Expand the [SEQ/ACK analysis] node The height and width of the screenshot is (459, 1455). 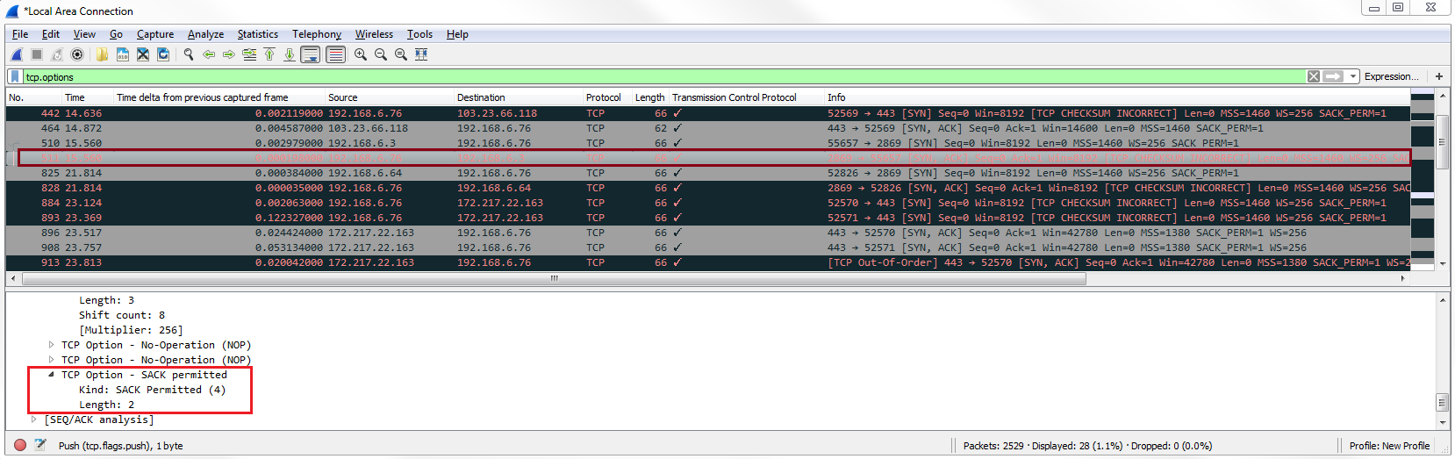pos(34,420)
